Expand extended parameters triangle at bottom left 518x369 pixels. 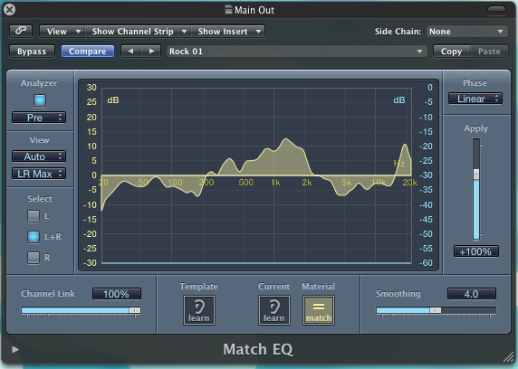coord(14,349)
